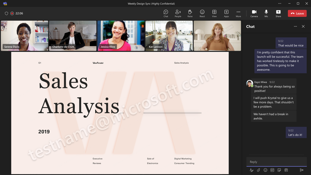Open the React emoji menu
This screenshot has width=311, height=175.
(202, 13)
